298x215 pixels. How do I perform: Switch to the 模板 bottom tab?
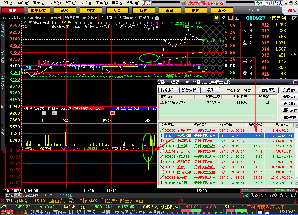click(18, 196)
